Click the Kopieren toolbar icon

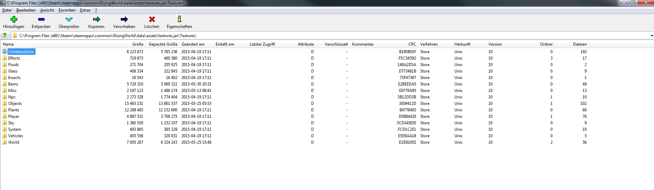point(97,19)
